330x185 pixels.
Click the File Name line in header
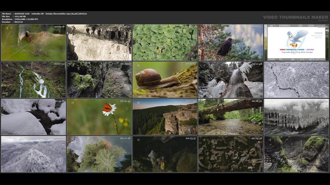44,14
